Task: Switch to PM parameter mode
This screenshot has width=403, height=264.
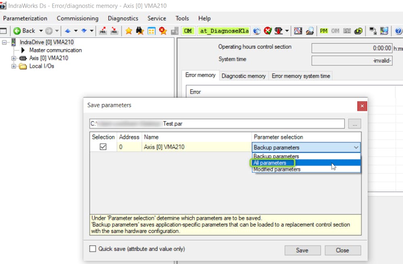Action: pyautogui.click(x=324, y=31)
